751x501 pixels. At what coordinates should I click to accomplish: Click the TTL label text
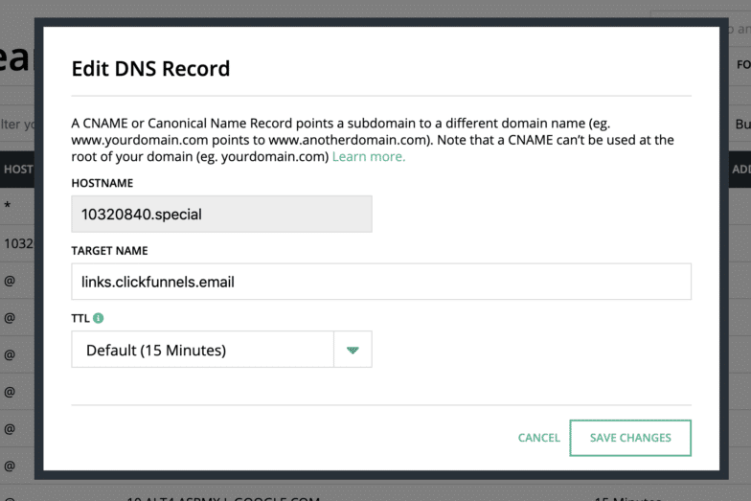[80, 318]
